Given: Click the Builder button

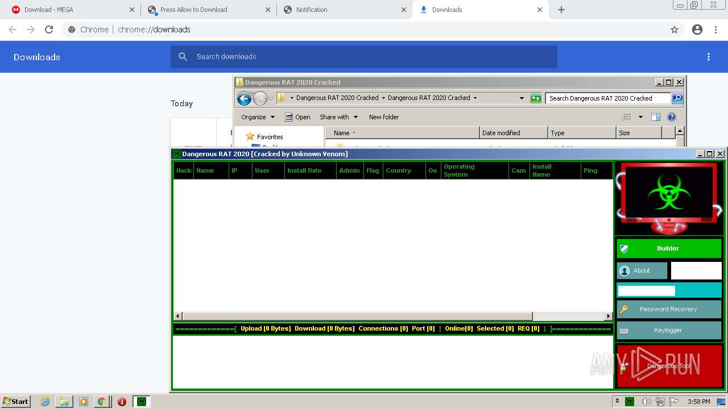Looking at the screenshot, I should pos(669,249).
